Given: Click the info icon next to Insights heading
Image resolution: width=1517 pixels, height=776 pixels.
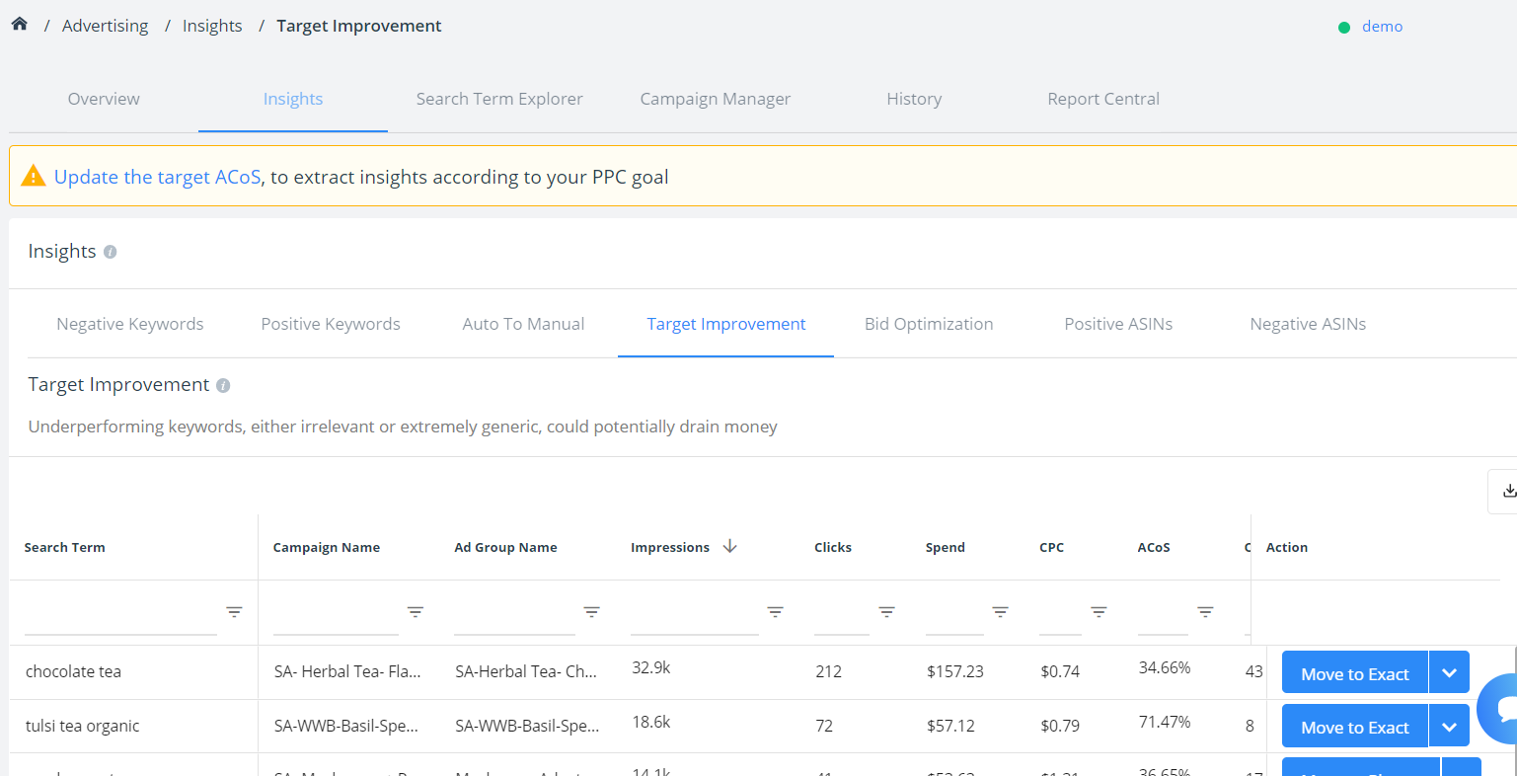Looking at the screenshot, I should point(110,252).
